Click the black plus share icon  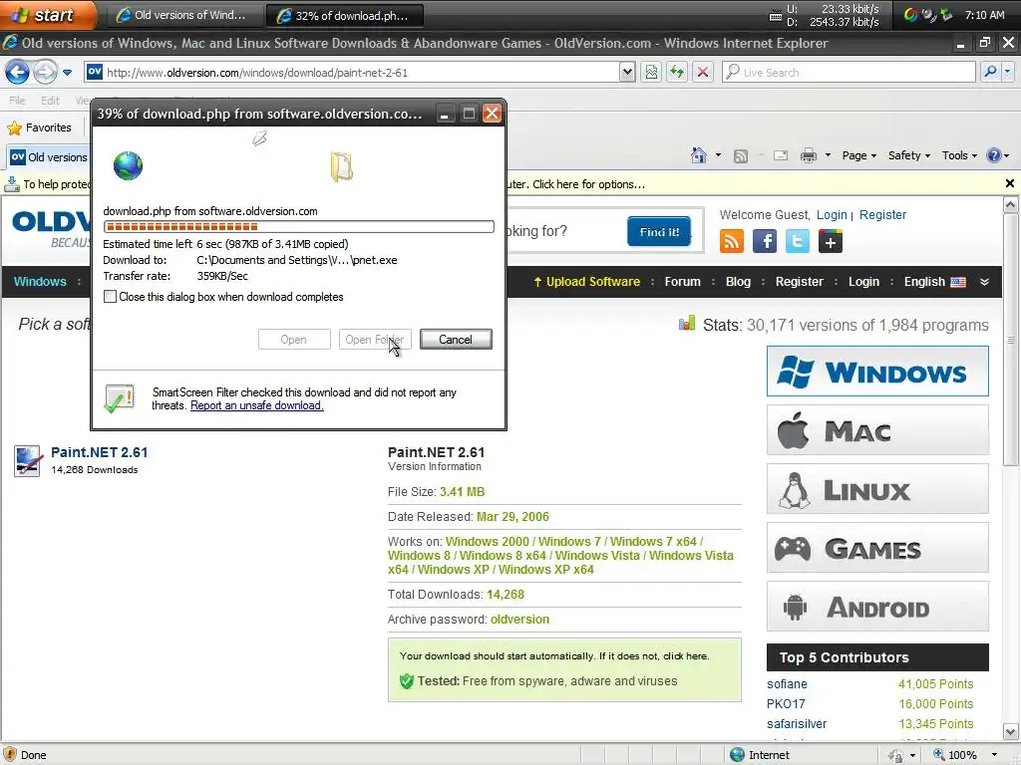coord(831,241)
